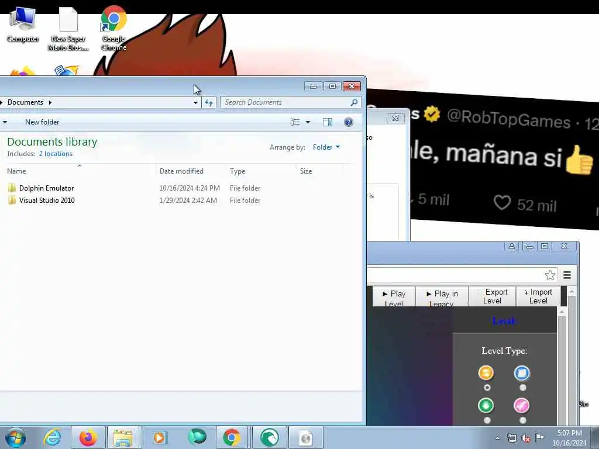Viewport: 599px width, 449px height.
Task: Choose the pink Level Type icon
Action: coord(521,406)
